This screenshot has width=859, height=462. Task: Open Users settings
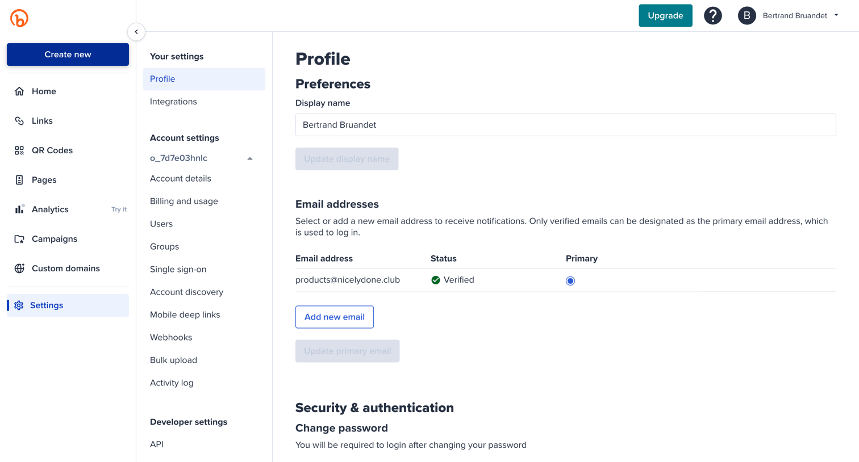pyautogui.click(x=161, y=224)
